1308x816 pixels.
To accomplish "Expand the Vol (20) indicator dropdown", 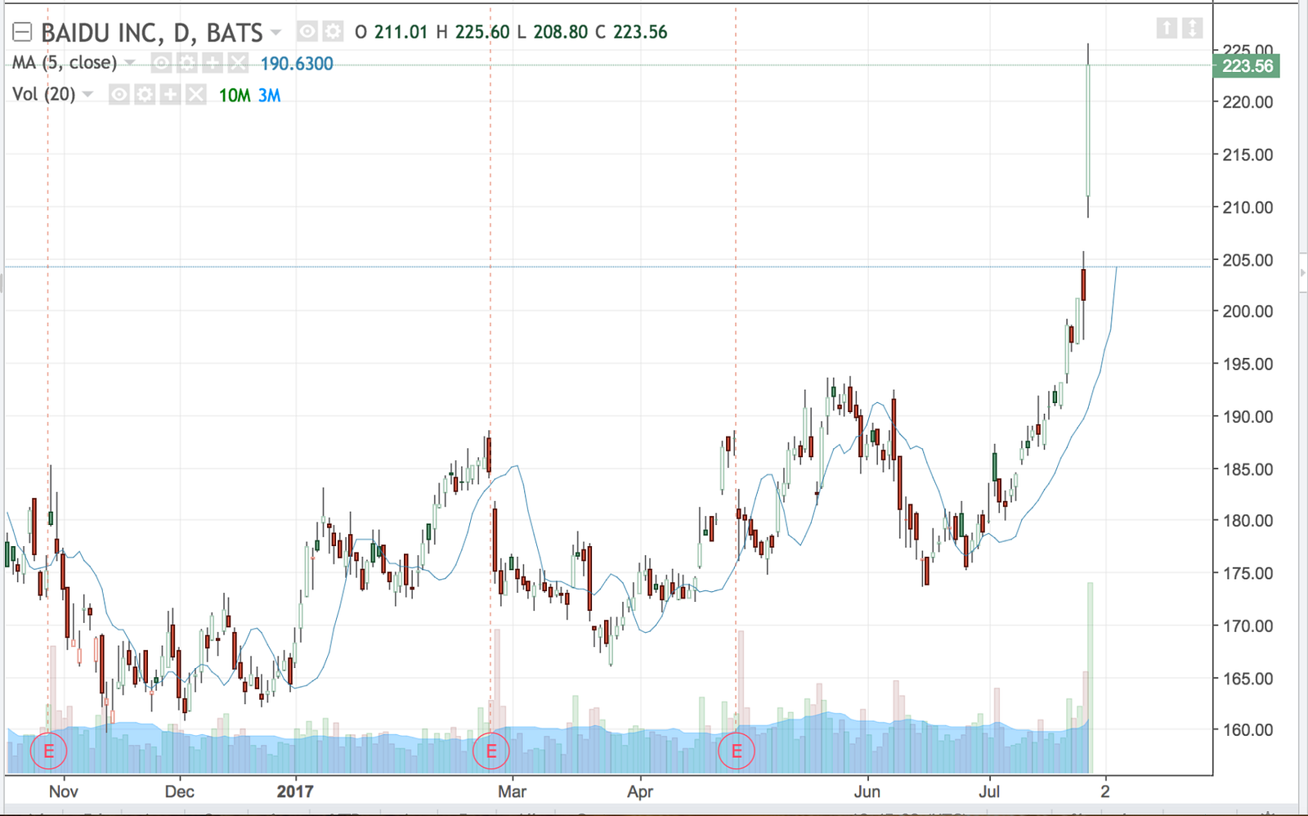I will 88,95.
